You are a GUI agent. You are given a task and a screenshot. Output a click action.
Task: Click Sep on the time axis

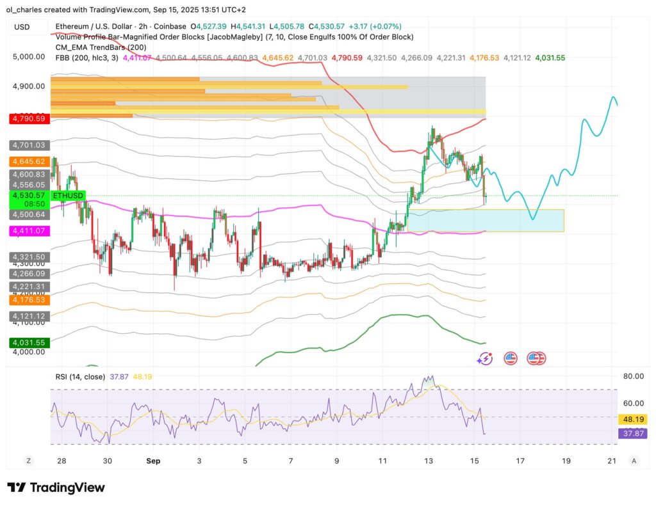pos(153,461)
